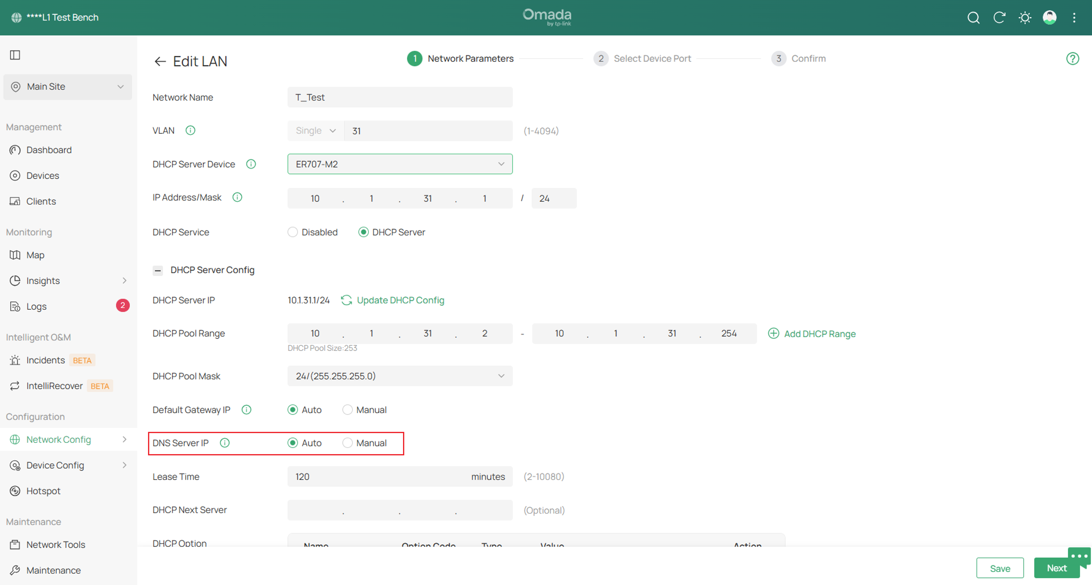Open the user account avatar menu
The image size is (1092, 585).
click(x=1050, y=18)
